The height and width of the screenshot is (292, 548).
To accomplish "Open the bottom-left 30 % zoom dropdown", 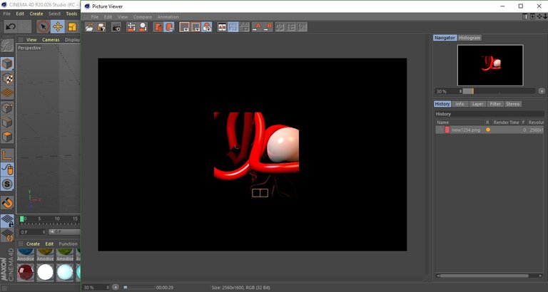I will pos(96,288).
